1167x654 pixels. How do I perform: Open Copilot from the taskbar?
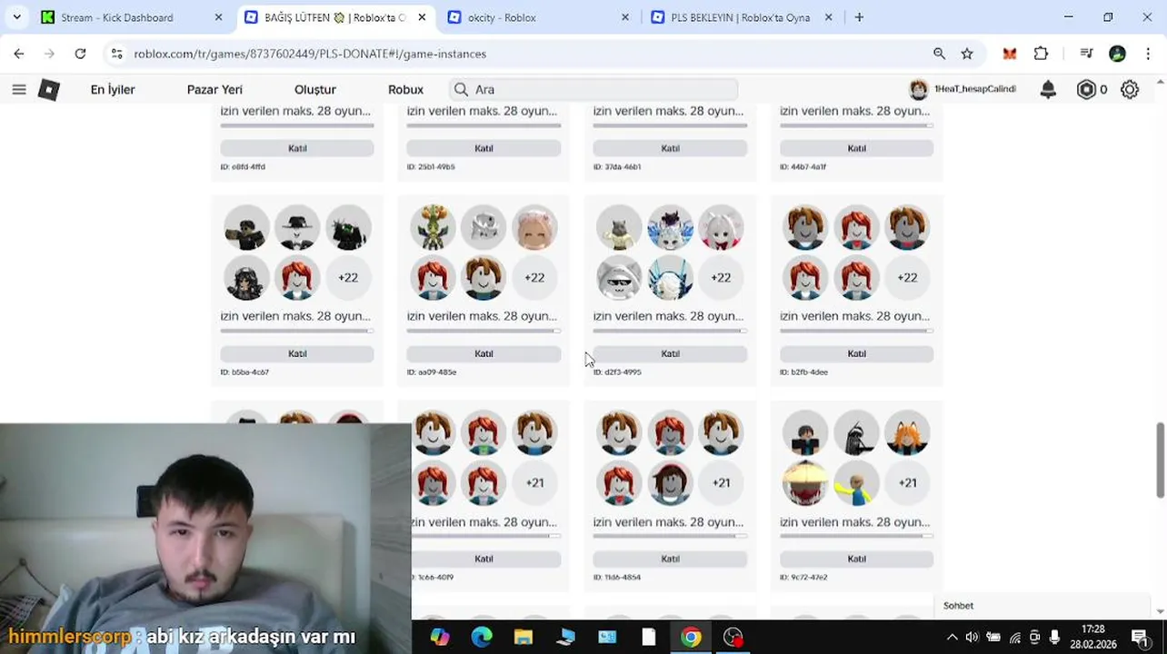coord(440,638)
